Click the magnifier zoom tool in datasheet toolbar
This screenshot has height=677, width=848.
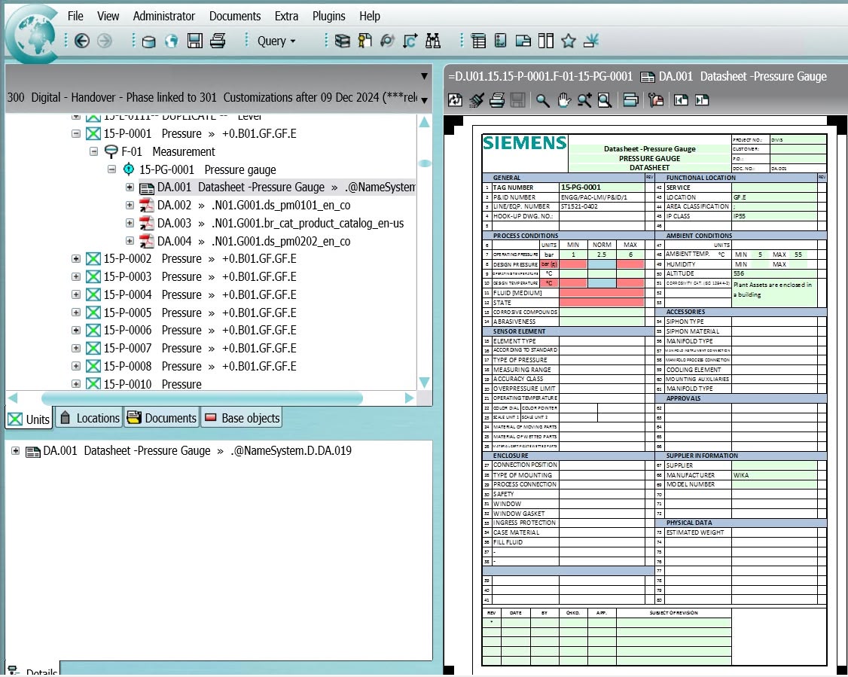542,100
